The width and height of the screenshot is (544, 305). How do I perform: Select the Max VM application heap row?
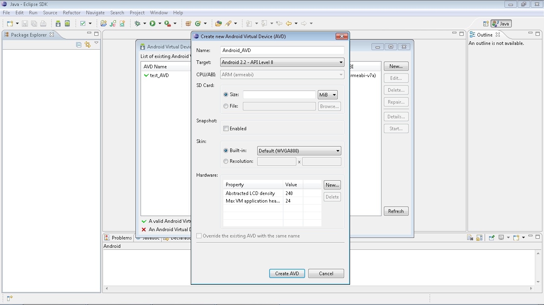tap(273, 201)
